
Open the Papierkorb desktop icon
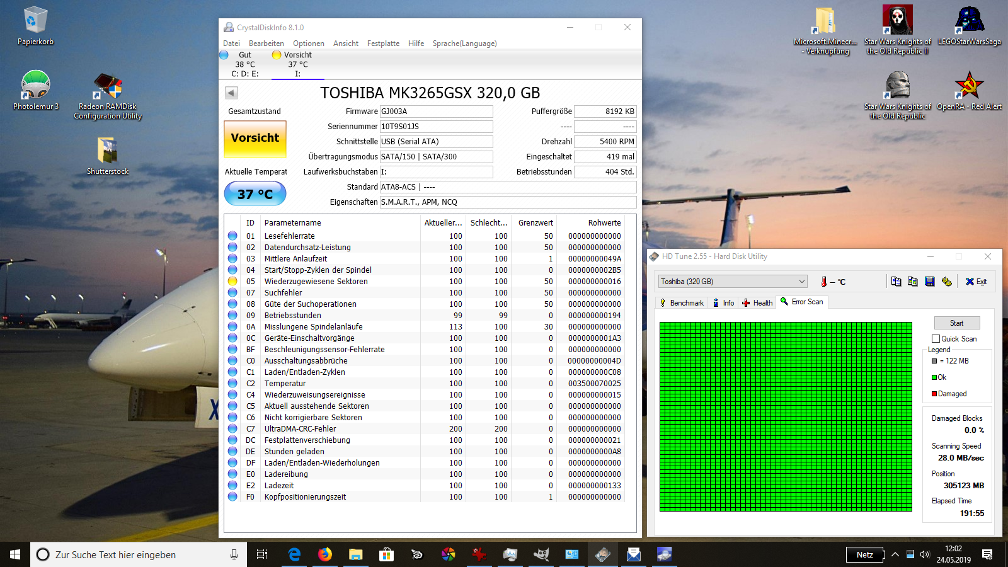(35, 26)
